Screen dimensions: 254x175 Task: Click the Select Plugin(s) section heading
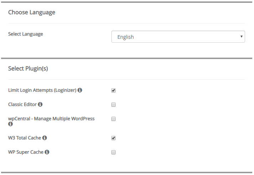28,69
